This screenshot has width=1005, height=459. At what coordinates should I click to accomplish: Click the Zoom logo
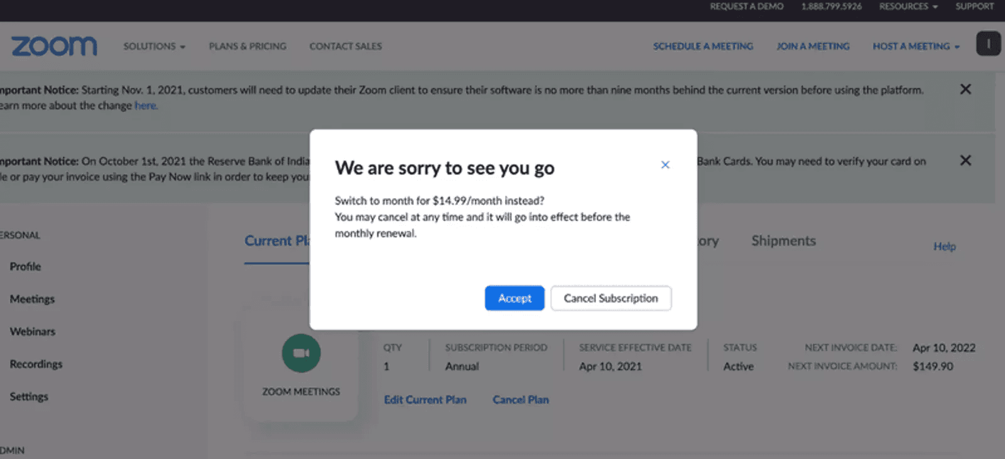click(x=54, y=45)
